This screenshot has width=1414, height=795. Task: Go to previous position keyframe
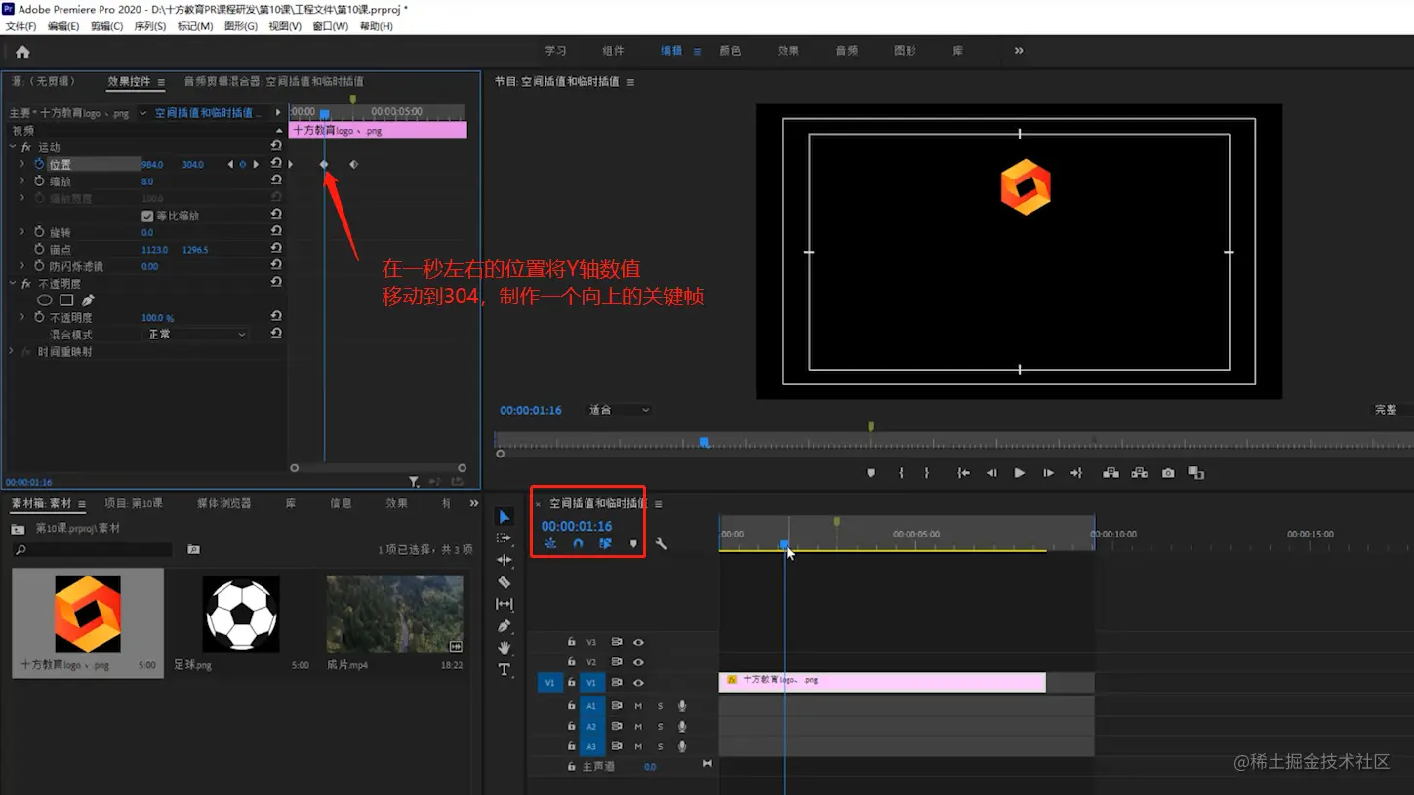pyautogui.click(x=230, y=164)
